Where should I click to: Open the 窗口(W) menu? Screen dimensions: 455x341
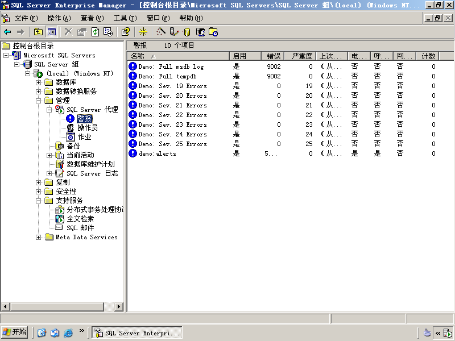tap(158, 18)
